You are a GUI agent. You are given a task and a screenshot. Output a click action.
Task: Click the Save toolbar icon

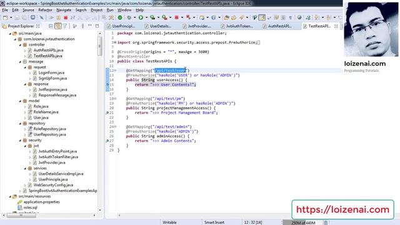(17, 17)
